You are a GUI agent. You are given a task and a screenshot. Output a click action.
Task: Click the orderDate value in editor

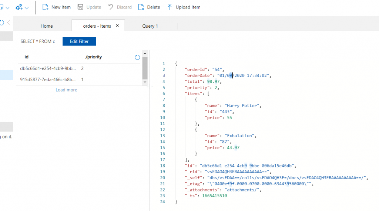click(x=243, y=75)
